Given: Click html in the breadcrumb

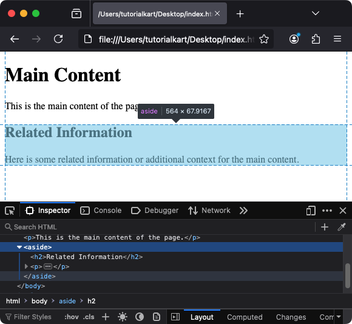Looking at the screenshot, I should pyautogui.click(x=13, y=301).
